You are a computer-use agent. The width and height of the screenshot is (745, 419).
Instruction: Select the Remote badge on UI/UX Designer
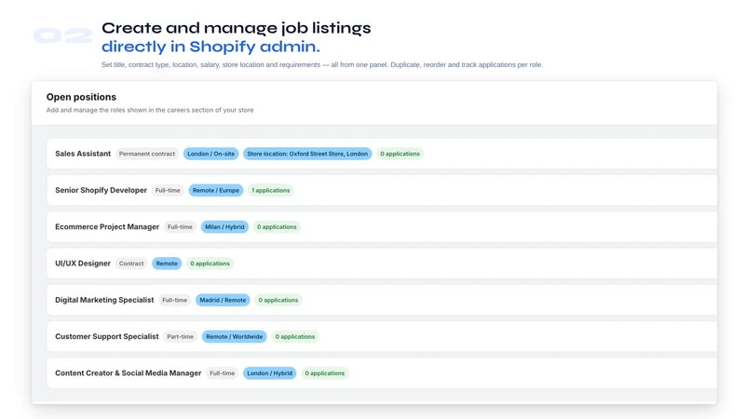point(167,264)
